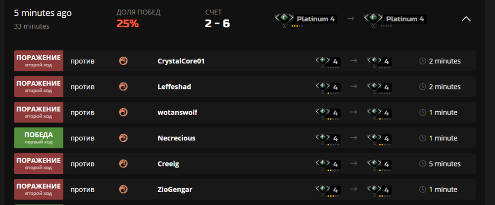Screen dimensions: 495x205
Task: Click the 25% win rate value
Action: point(127,23)
